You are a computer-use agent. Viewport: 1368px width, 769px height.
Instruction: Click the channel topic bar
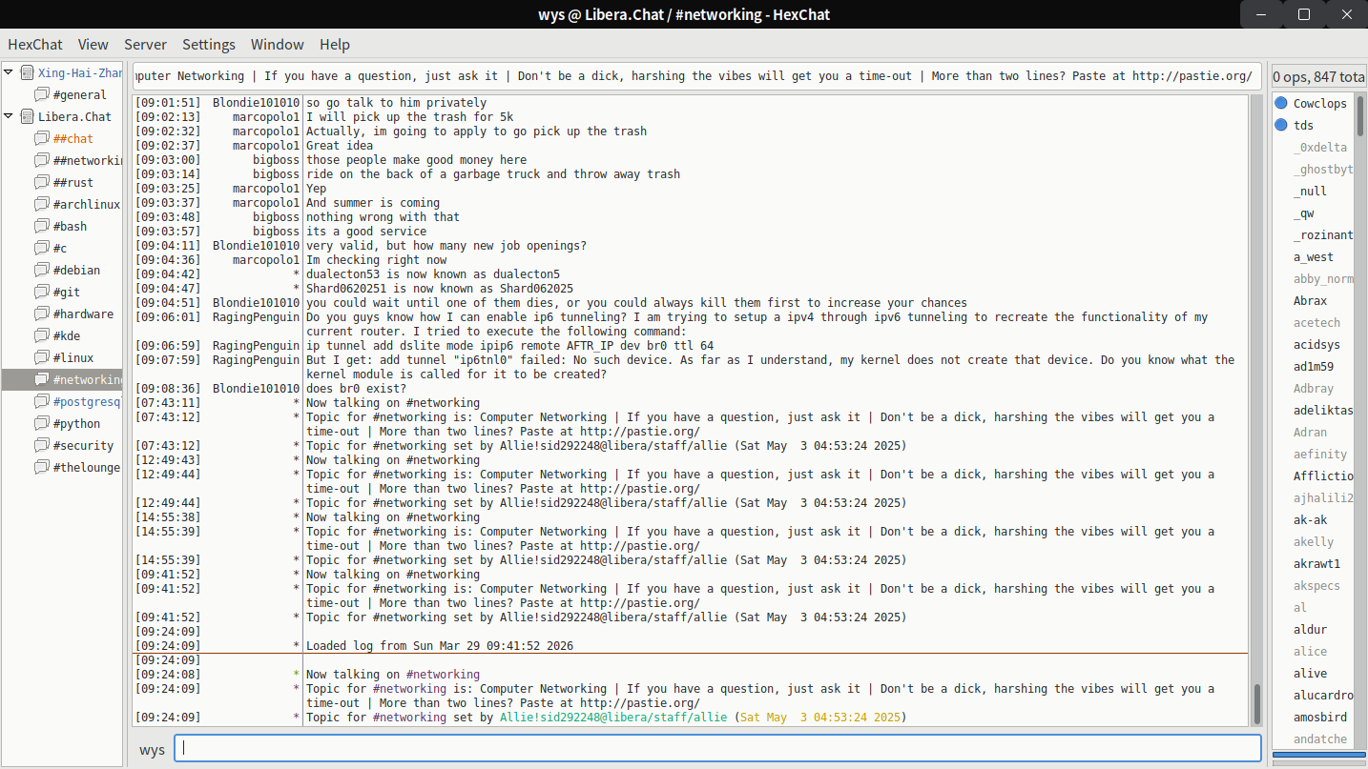click(x=695, y=76)
